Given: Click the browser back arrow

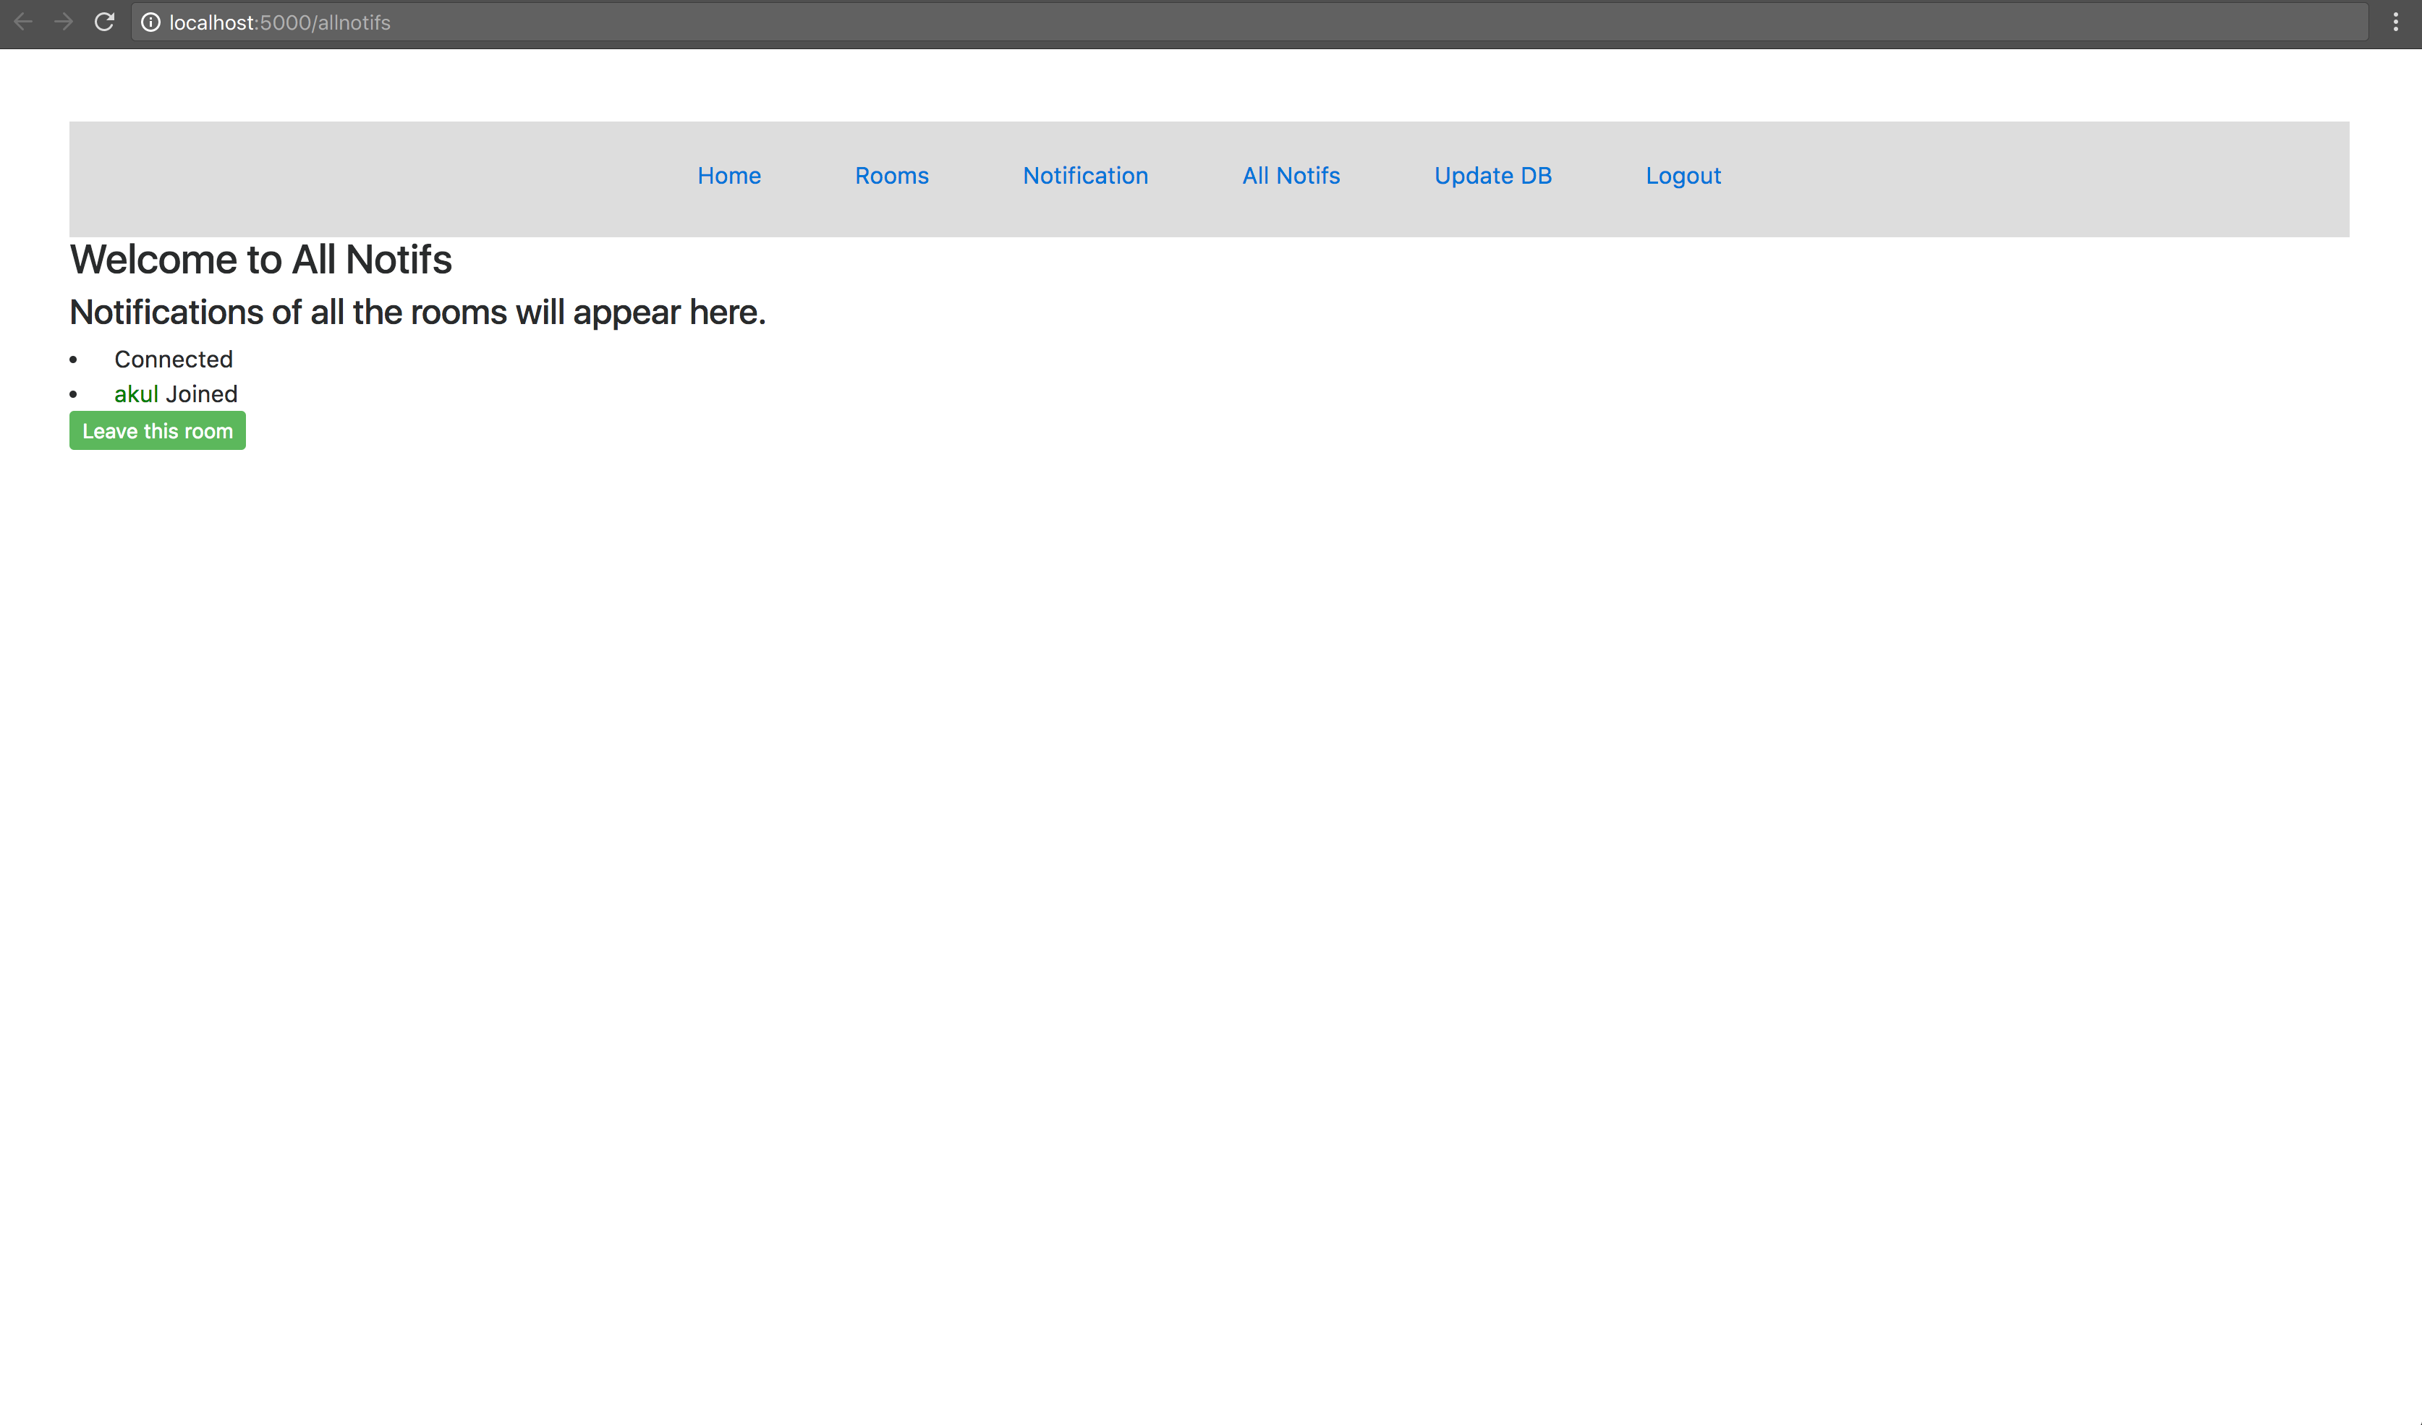Looking at the screenshot, I should pyautogui.click(x=23, y=22).
